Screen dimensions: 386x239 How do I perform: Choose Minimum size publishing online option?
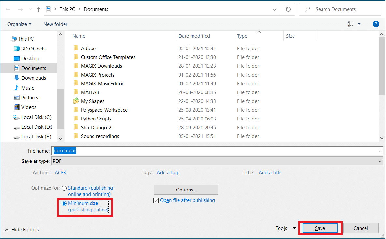64,204
